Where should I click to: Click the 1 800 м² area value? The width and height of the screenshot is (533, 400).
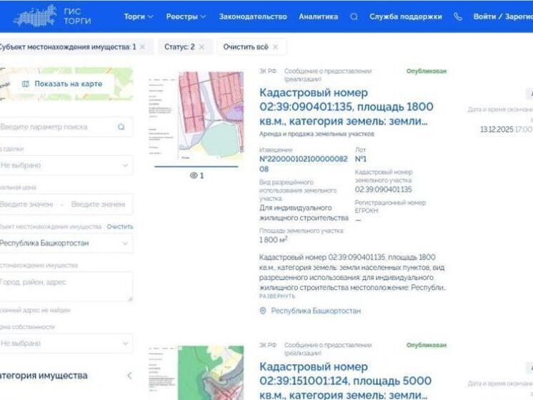274,240
